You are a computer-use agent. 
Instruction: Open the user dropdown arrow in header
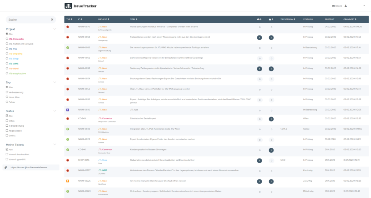point(363,6)
